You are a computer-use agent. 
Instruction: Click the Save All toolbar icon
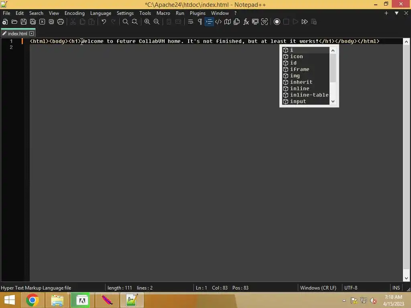(x=33, y=22)
